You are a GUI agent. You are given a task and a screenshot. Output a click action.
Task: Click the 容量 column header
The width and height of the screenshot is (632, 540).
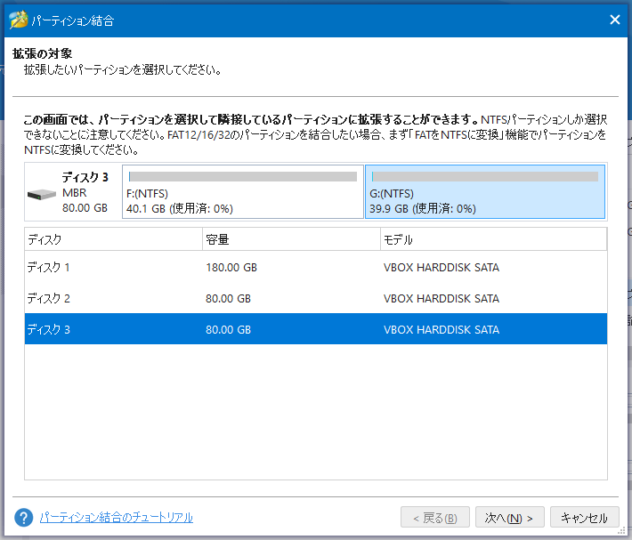coord(291,239)
